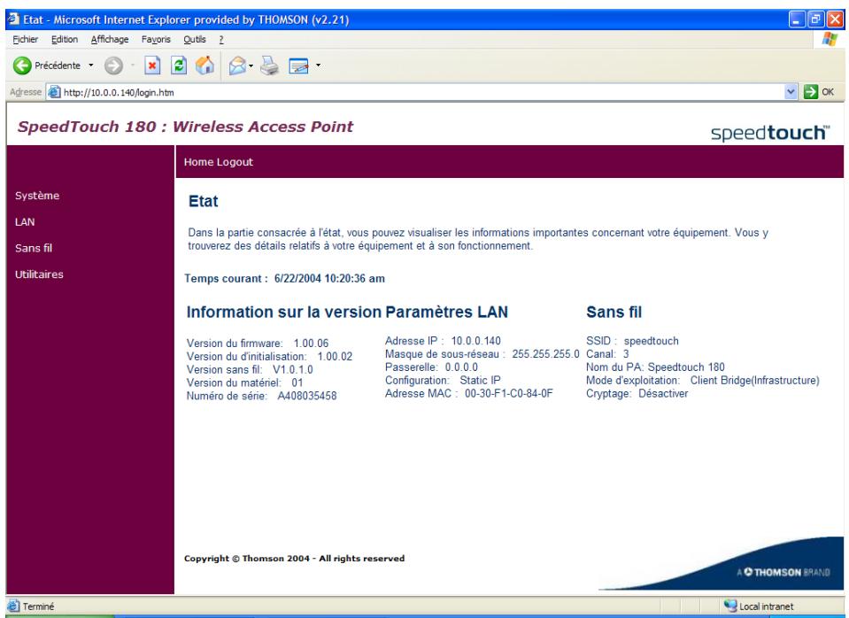Open the mail envelope icon
849x618 pixels.
pyautogui.click(x=237, y=66)
